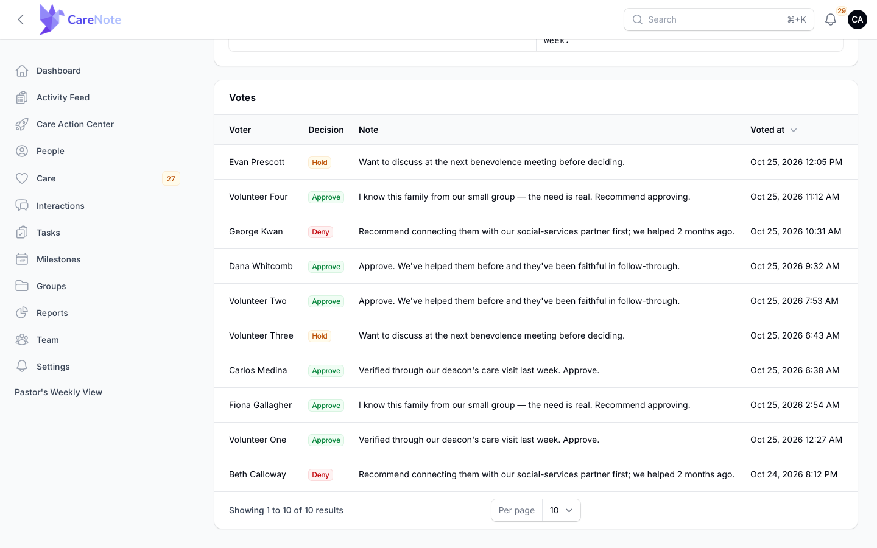The image size is (877, 548).
Task: Open the Care Action Center link
Action: pos(76,124)
